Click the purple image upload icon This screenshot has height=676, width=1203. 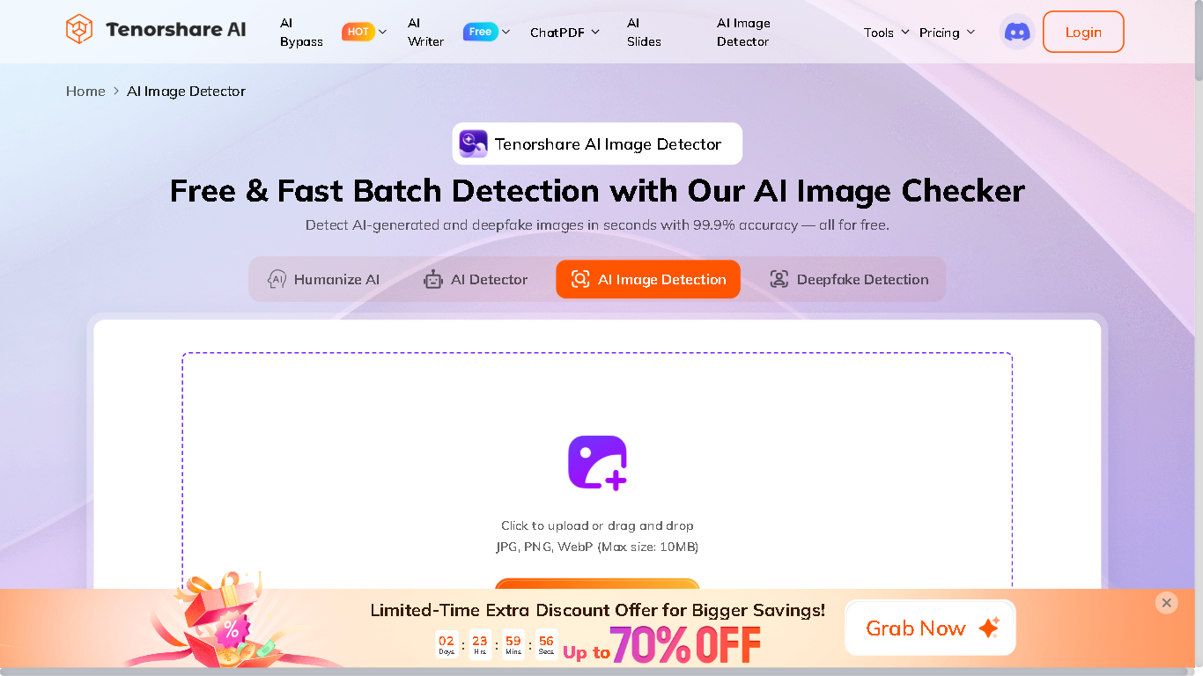pyautogui.click(x=597, y=462)
